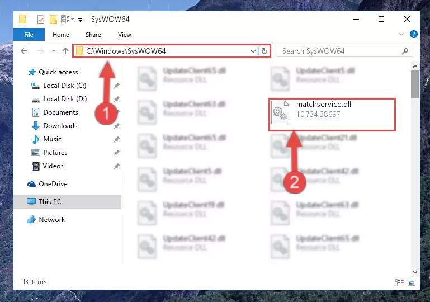Click the pin icon beside Local Disk (C:)
430x302 pixels.
116,86
